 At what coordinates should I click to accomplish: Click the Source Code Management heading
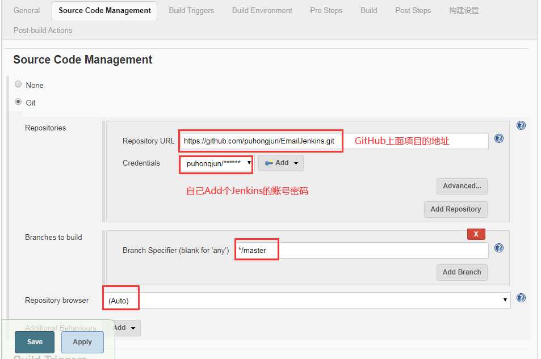(x=83, y=60)
